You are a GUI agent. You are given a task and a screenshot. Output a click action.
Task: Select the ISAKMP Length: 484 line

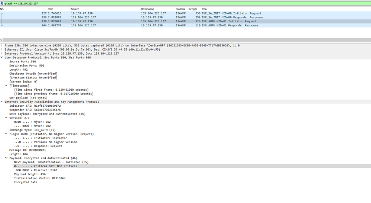point(19,154)
